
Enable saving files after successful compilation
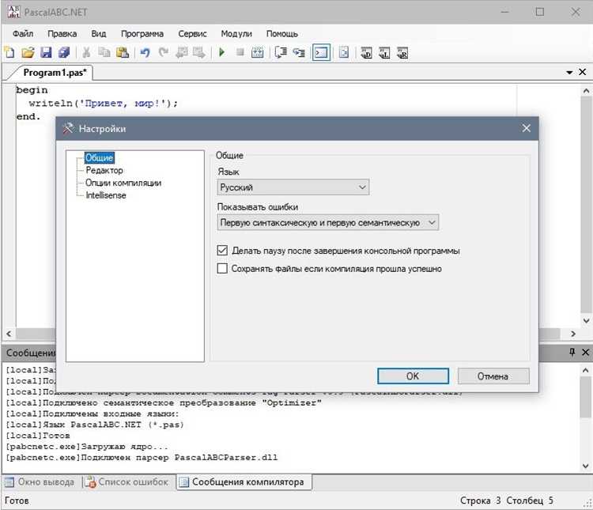222,269
